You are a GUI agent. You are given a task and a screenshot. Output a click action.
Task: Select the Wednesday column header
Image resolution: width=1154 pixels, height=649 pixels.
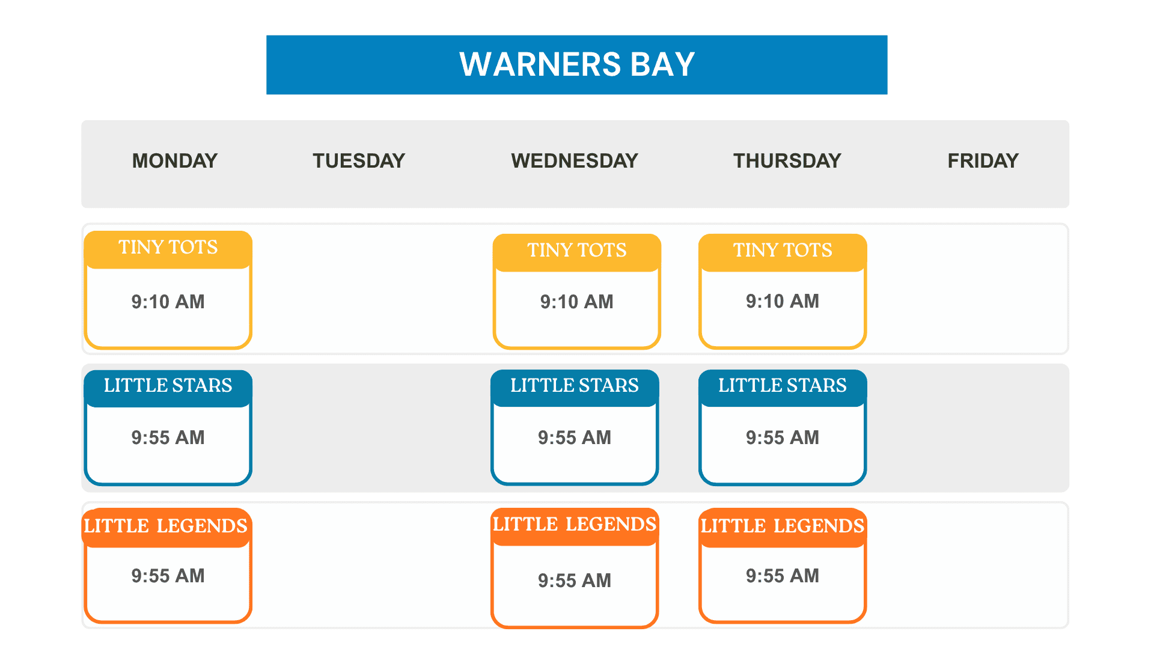tap(575, 161)
